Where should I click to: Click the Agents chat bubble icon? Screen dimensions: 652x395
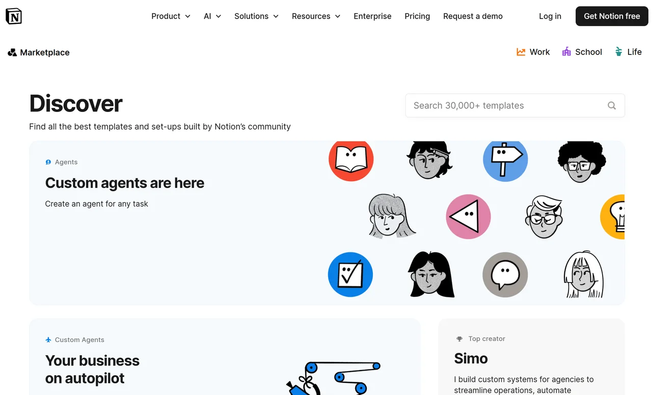(x=48, y=162)
